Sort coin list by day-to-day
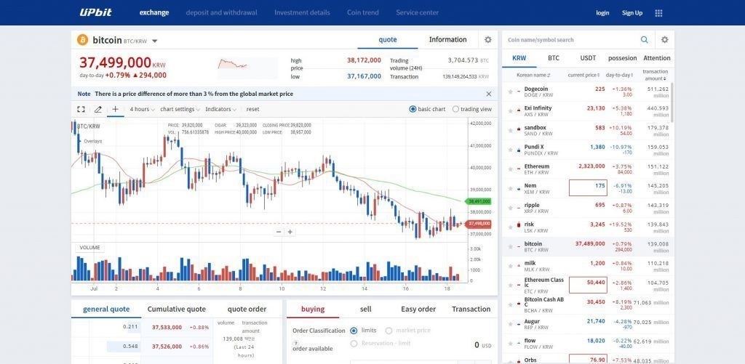The width and height of the screenshot is (745, 364). tap(620, 75)
